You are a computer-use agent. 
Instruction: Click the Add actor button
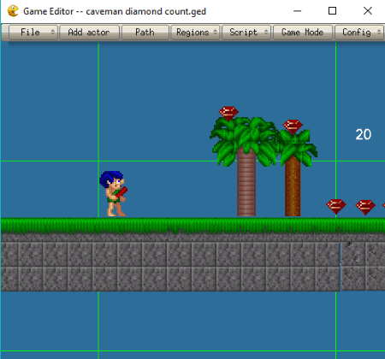[x=89, y=32]
